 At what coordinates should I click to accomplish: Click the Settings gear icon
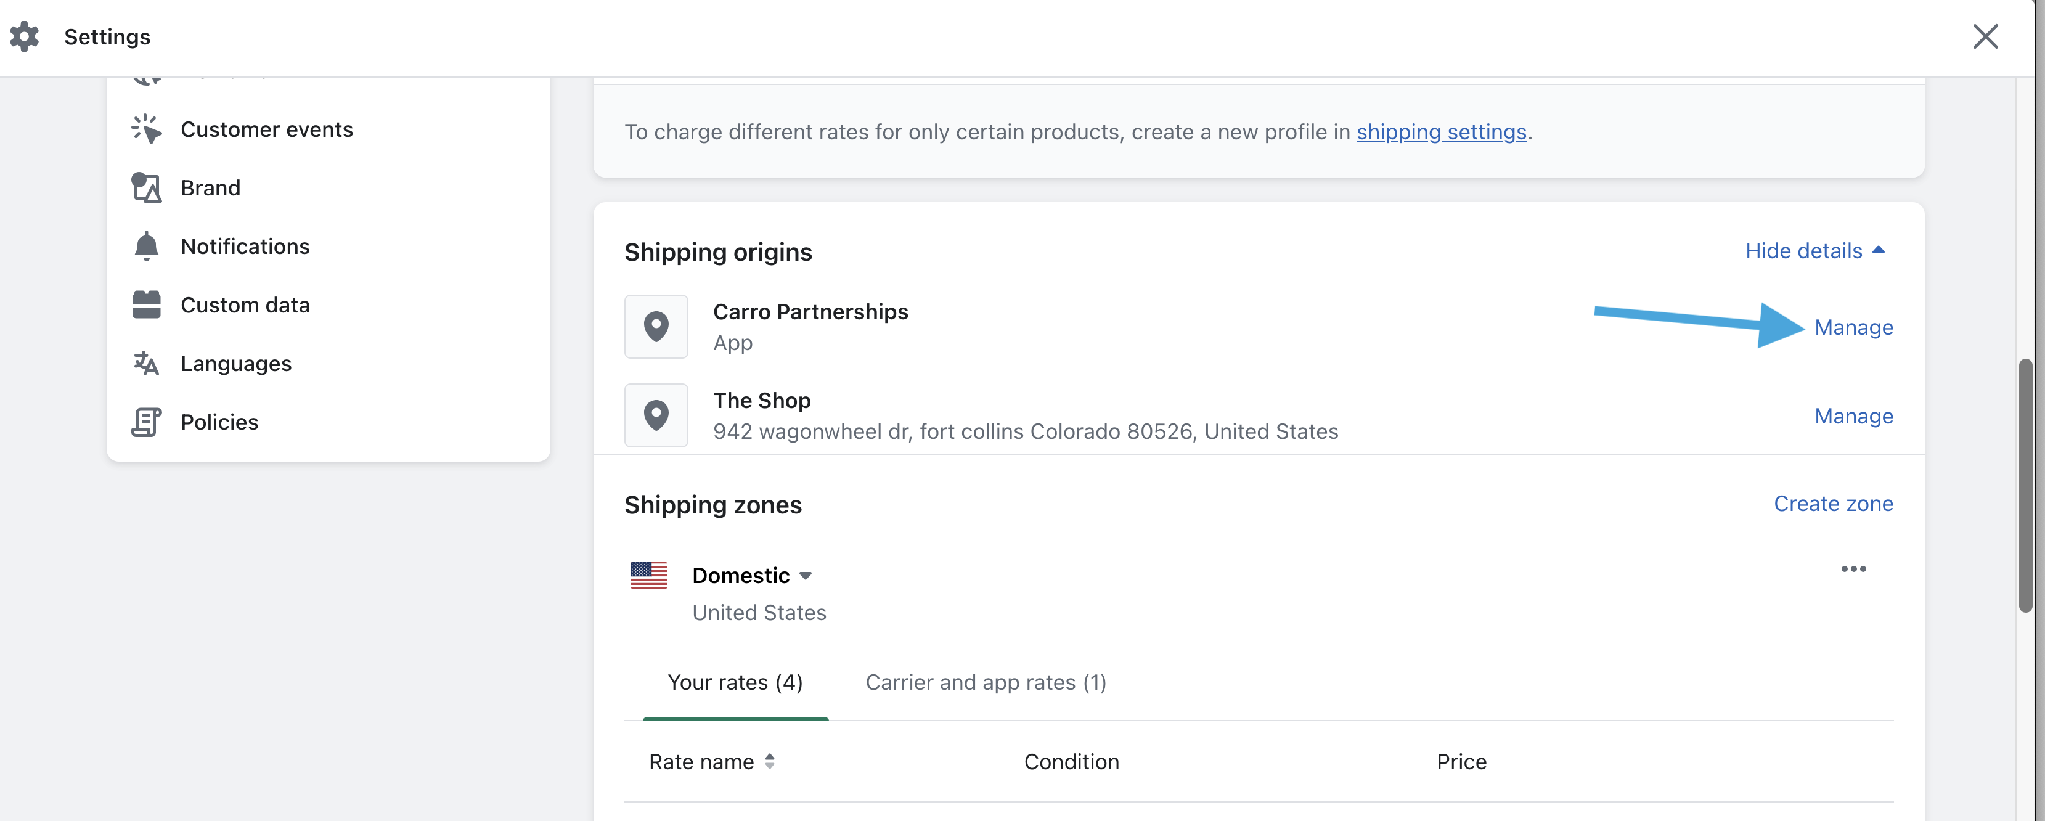(25, 36)
